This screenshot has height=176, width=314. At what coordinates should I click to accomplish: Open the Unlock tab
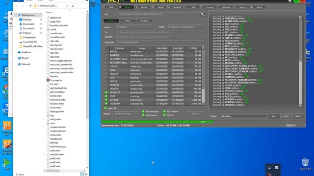coord(142,7)
